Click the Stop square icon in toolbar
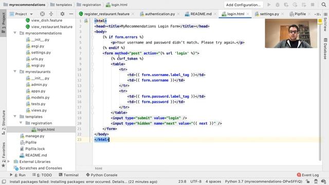This screenshot has width=329, height=185. coord(313,5)
